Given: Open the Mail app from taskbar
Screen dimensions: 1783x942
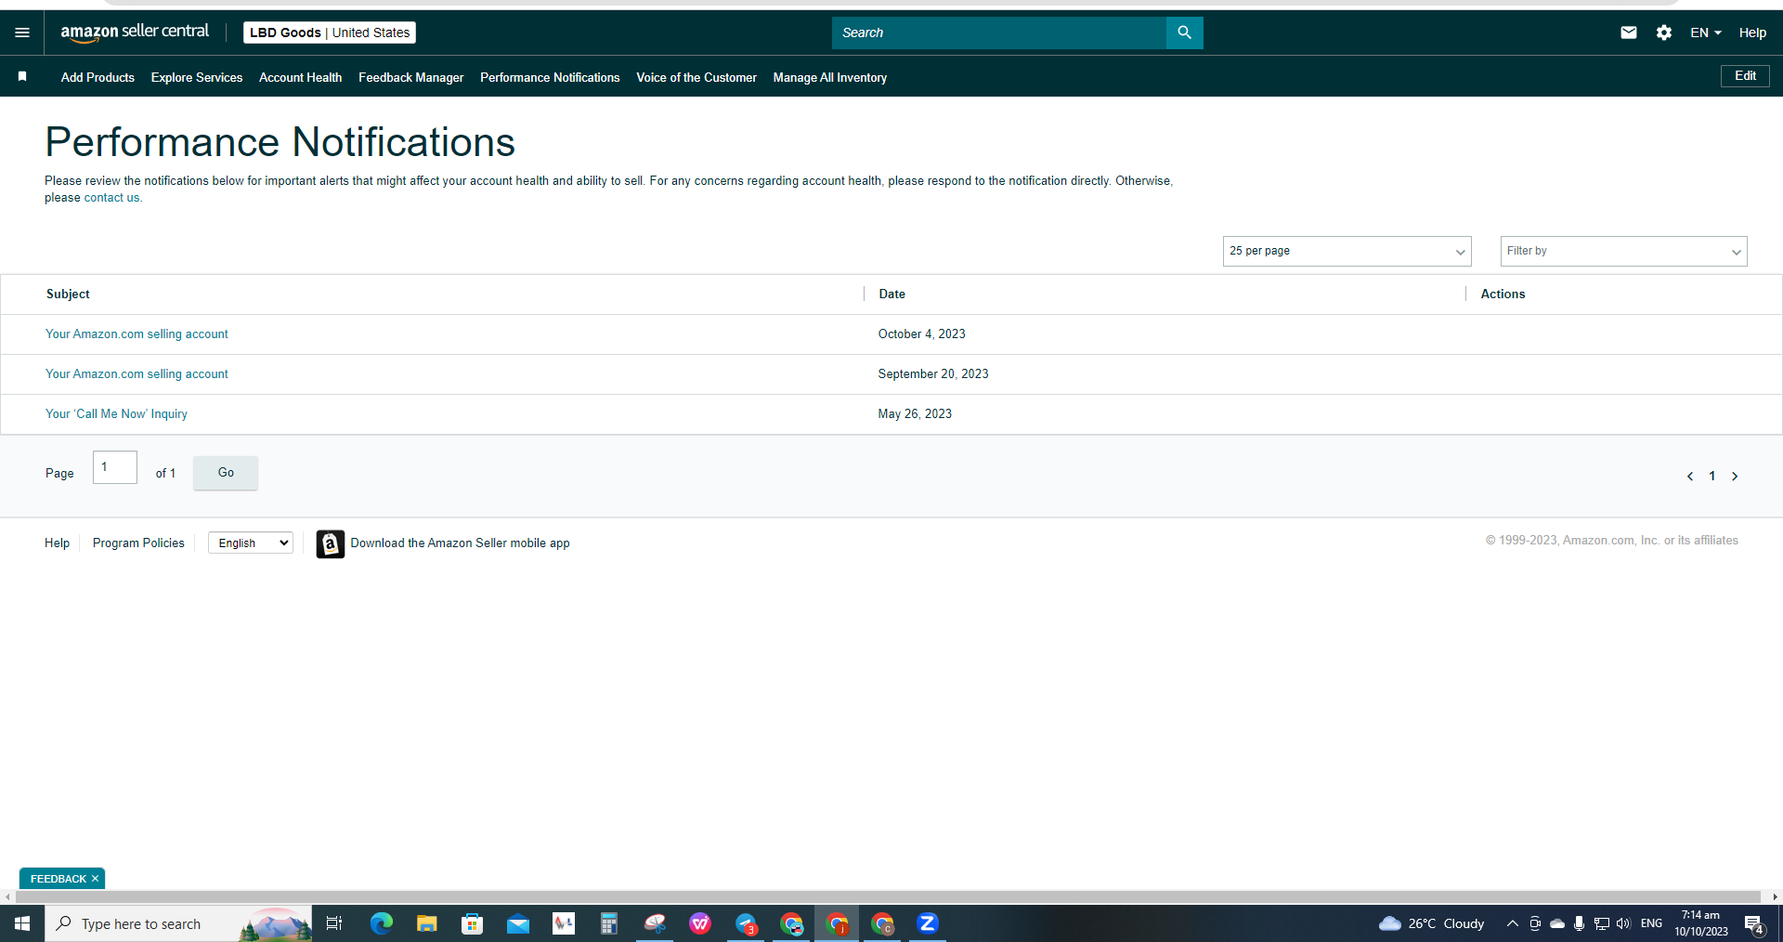Looking at the screenshot, I should [x=517, y=923].
